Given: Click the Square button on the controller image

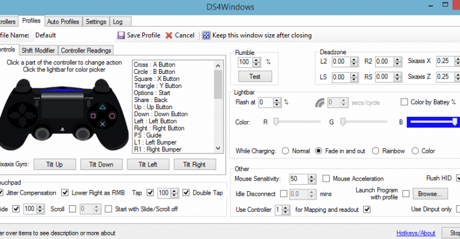Looking at the screenshot, I should (93, 116).
